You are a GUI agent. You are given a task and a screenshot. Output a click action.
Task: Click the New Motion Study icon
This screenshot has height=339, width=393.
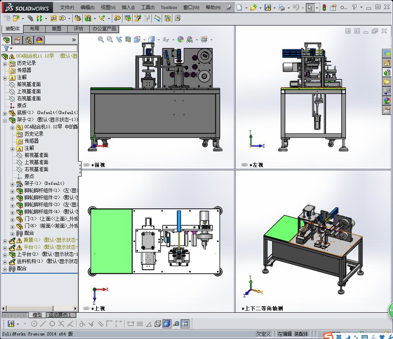pyautogui.click(x=117, y=18)
